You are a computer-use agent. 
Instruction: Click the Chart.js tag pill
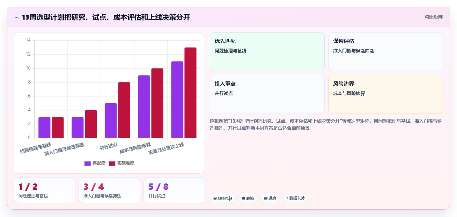(x=223, y=198)
